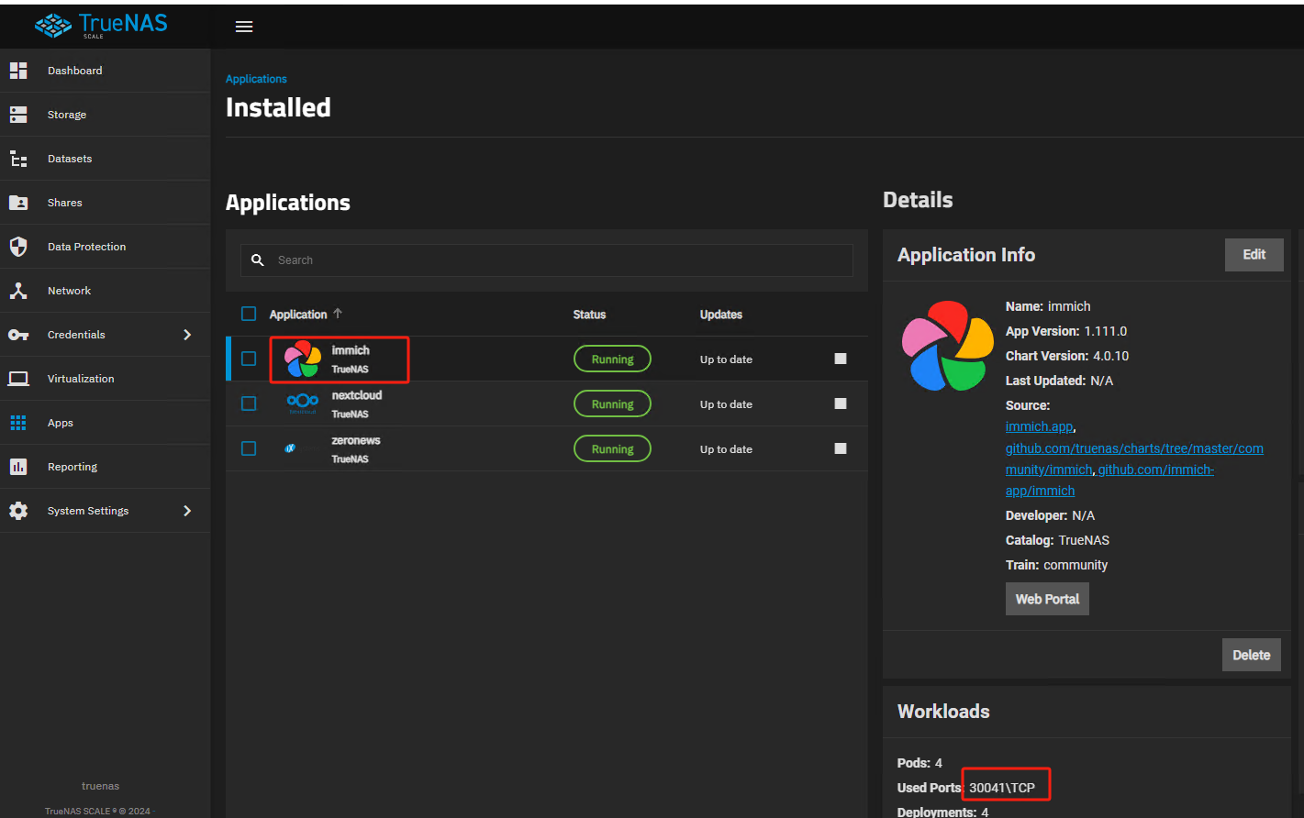
Task: Click the Network nodes icon
Action: point(18,291)
